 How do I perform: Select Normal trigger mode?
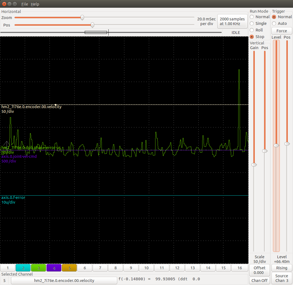pos(282,17)
